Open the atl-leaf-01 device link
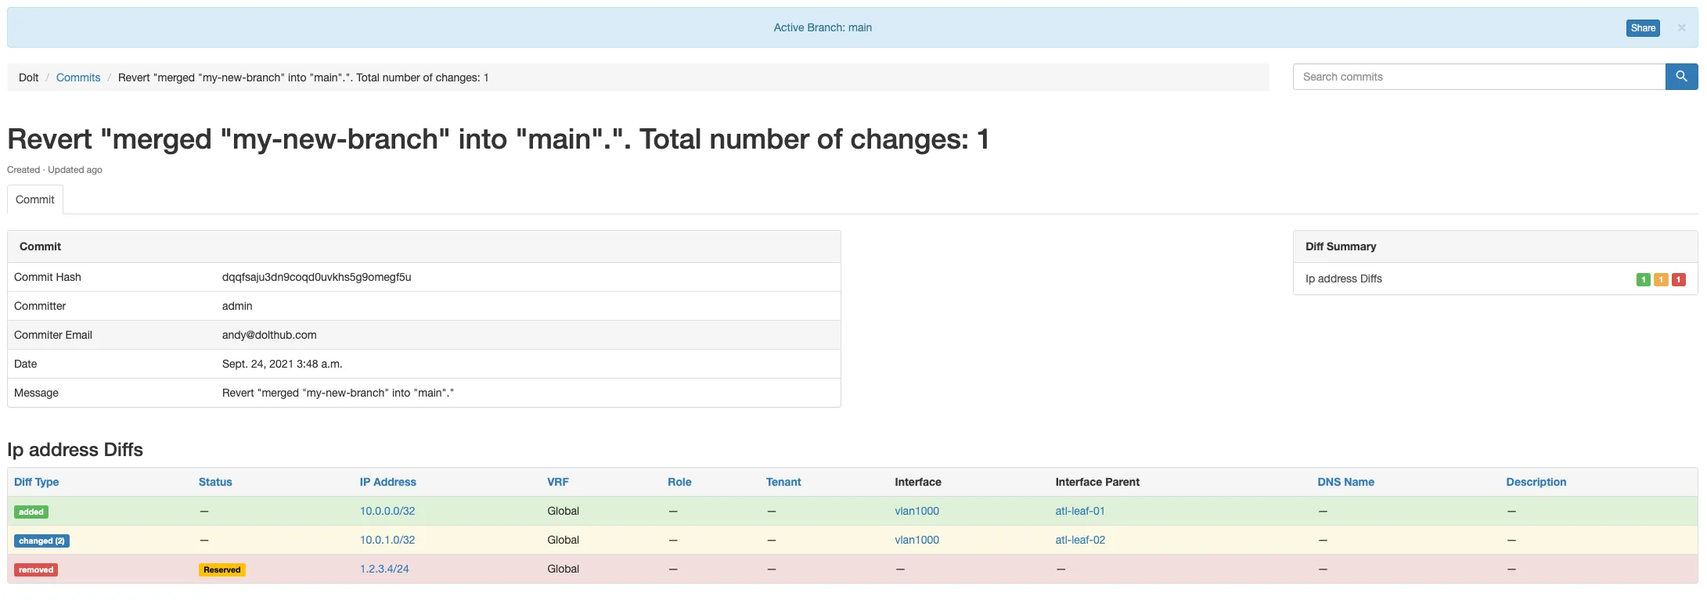The height and width of the screenshot is (600, 1707). coord(1079,511)
